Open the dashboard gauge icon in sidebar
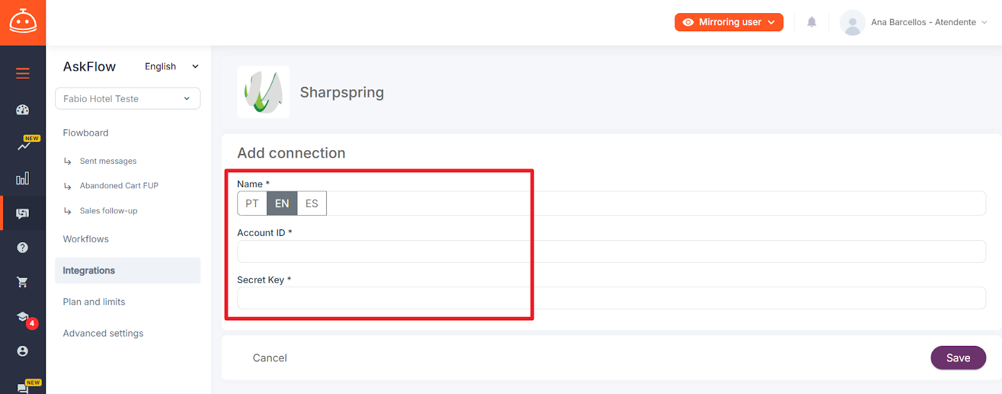1002x394 pixels. point(23,110)
